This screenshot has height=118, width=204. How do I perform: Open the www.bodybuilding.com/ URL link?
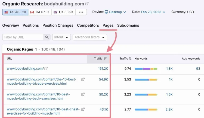pyautogui.click(x=25, y=69)
